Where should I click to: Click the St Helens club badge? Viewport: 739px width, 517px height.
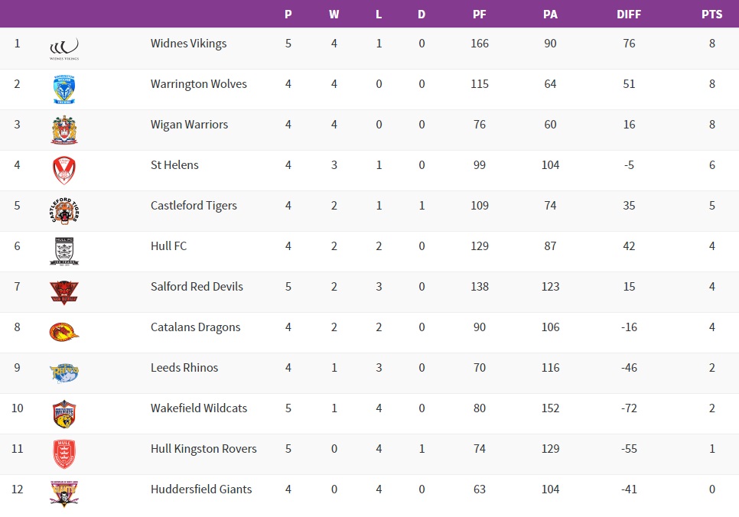(64, 170)
